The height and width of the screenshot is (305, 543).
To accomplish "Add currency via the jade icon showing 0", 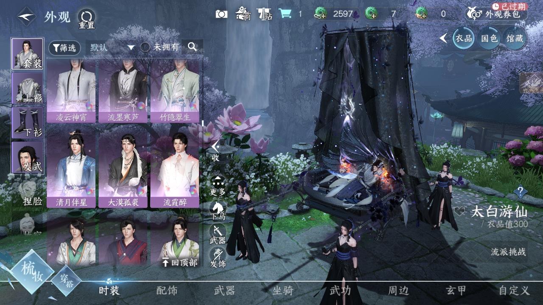I will [421, 14].
